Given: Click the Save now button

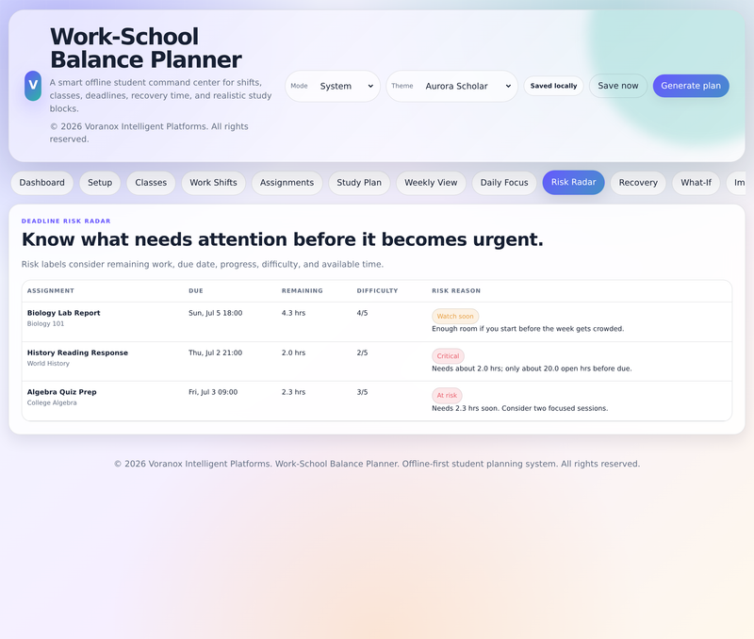Looking at the screenshot, I should pyautogui.click(x=618, y=86).
